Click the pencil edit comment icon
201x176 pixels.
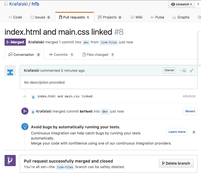coord(192,71)
